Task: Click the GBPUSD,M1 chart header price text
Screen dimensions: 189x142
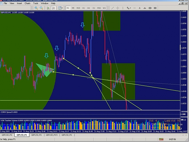Action: 17,12
